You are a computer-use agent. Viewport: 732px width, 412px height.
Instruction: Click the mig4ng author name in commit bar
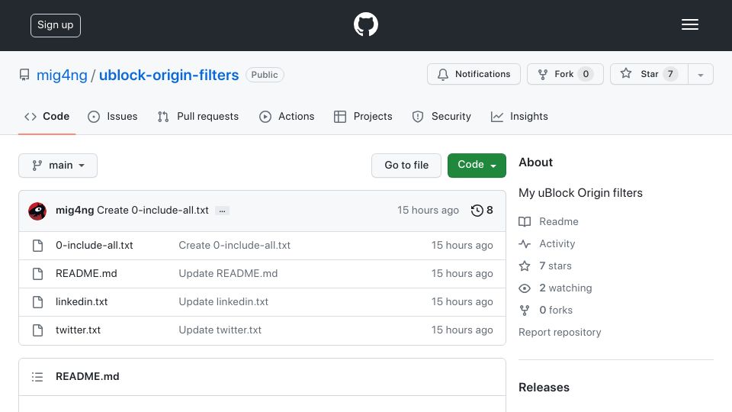coord(75,211)
